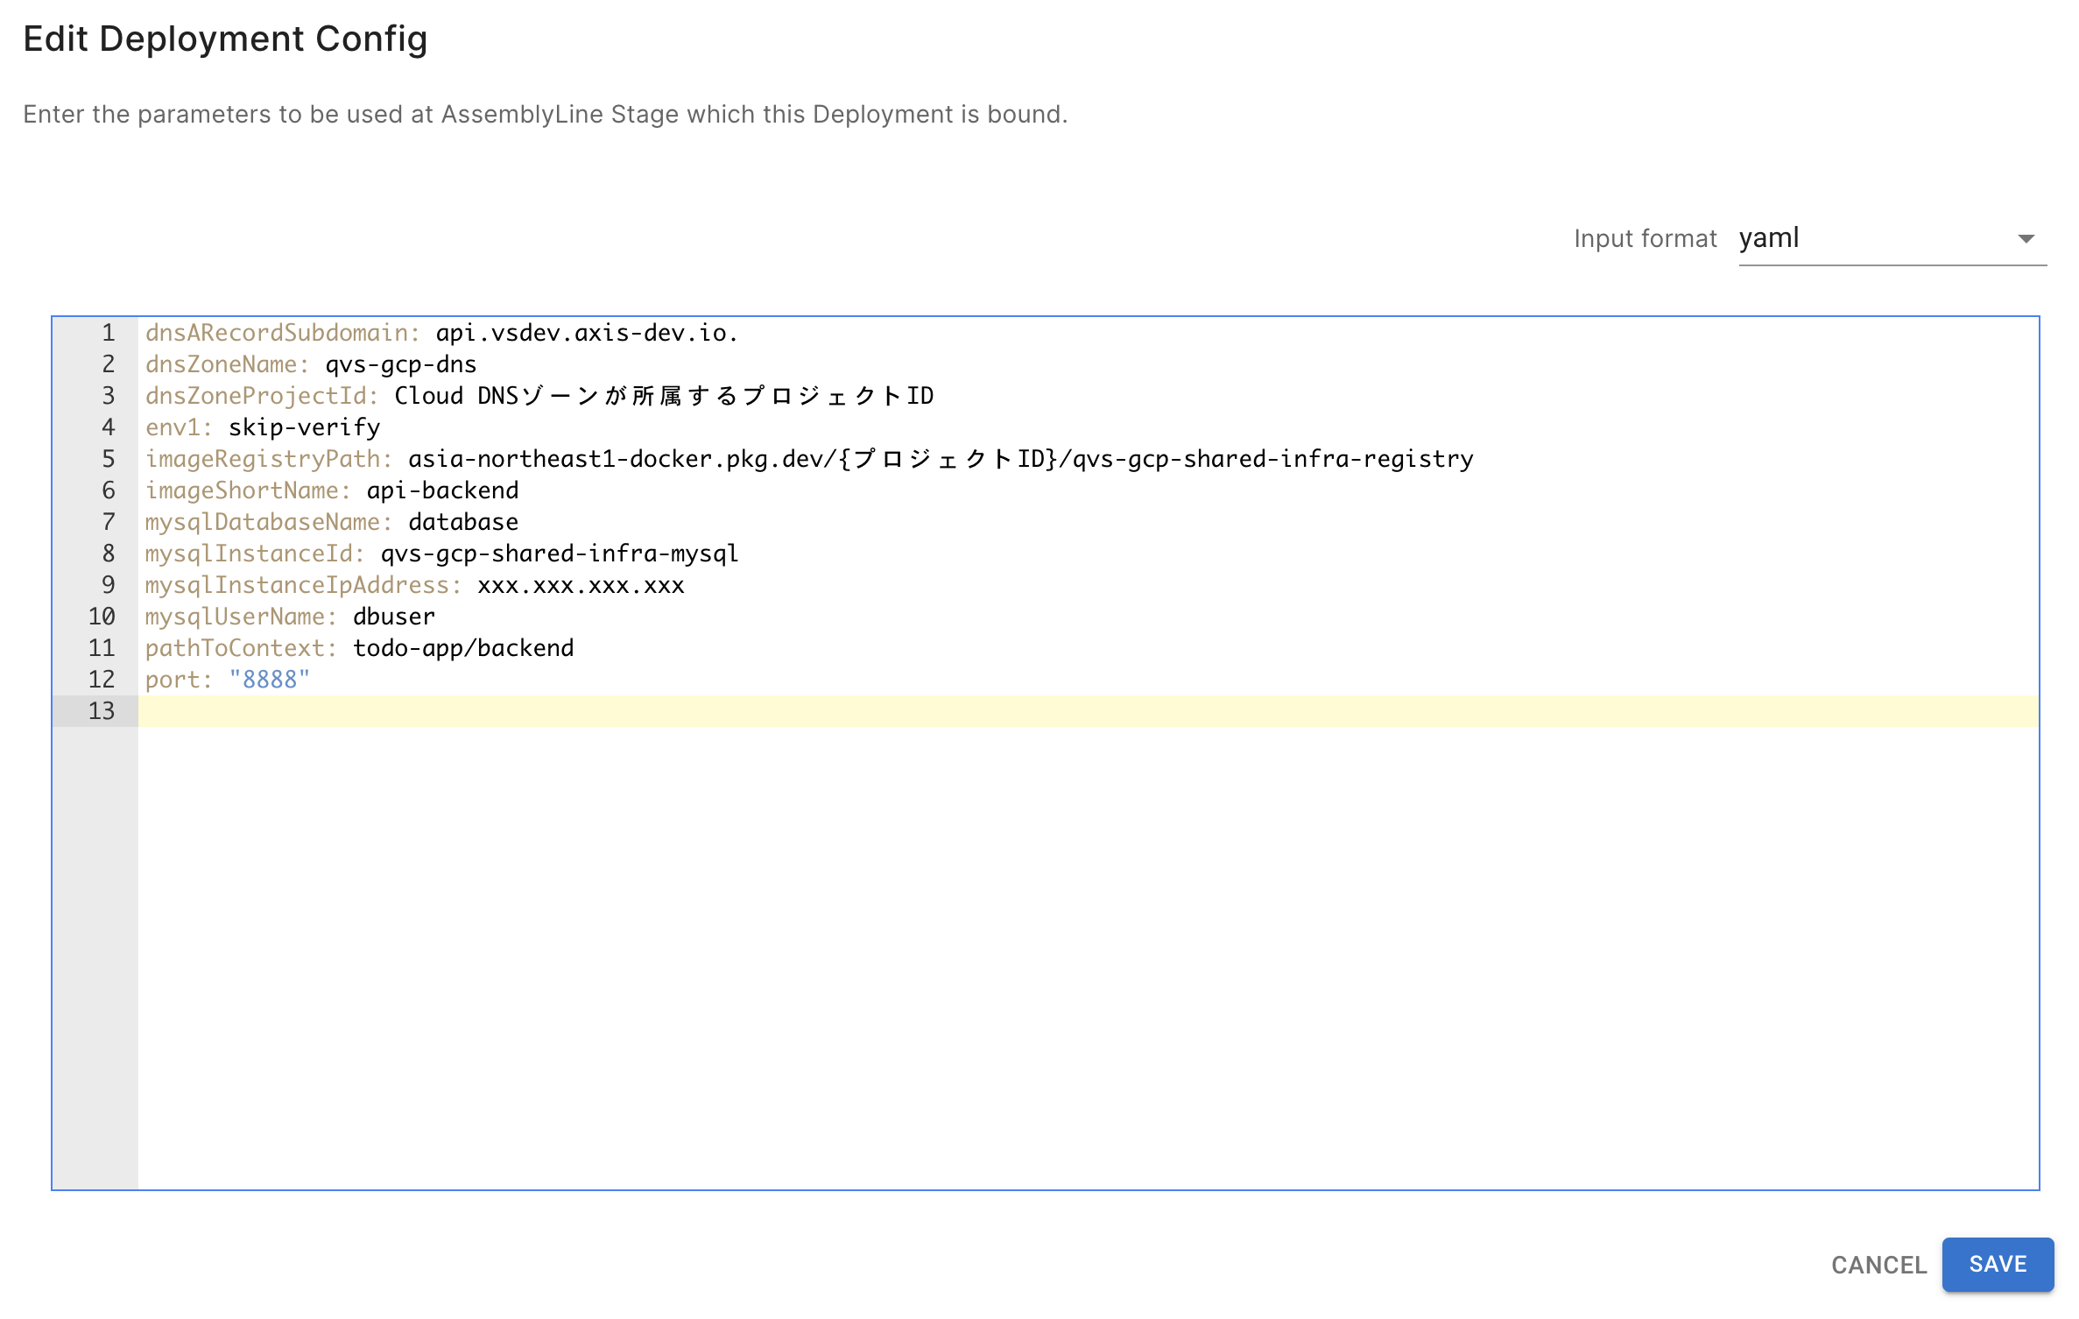Viewport: 2079px width, 1319px height.
Task: Click line number 1 in gutter
Action: pyautogui.click(x=108, y=333)
